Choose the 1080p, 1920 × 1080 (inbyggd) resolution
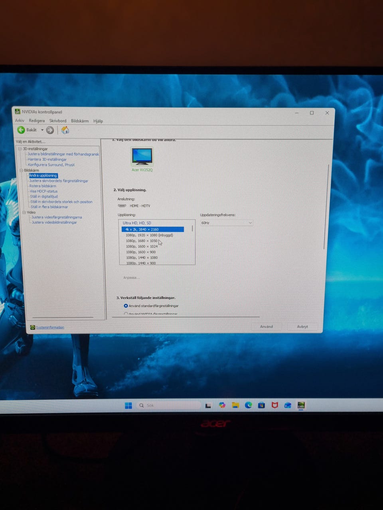The height and width of the screenshot is (510, 383). (149, 235)
